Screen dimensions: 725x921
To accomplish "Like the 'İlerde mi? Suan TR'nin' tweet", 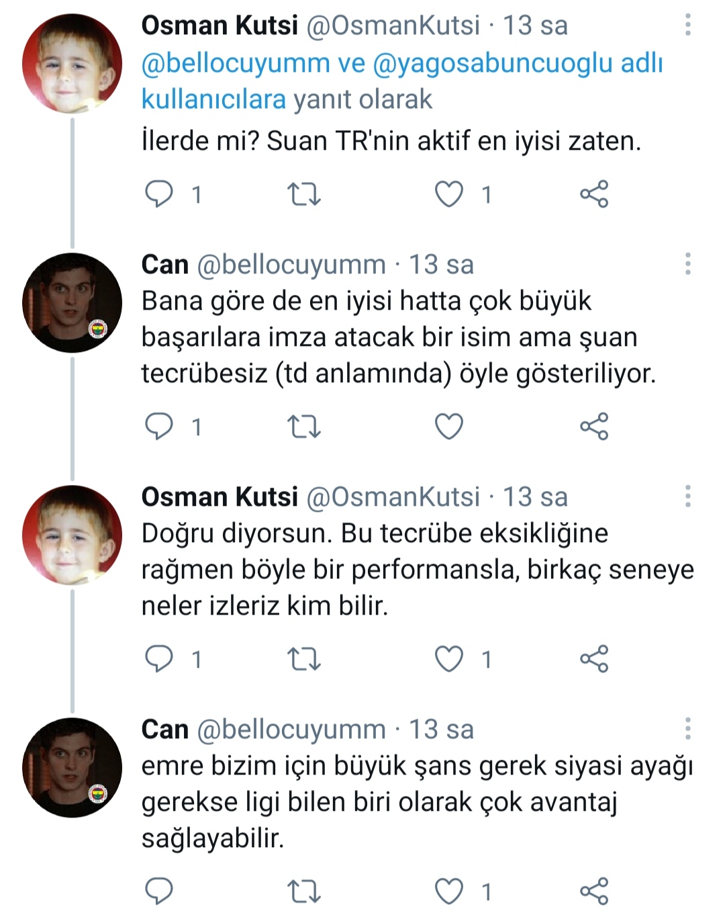I will pyautogui.click(x=449, y=194).
